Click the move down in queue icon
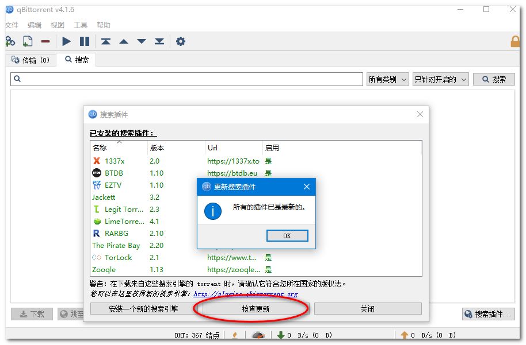The width and height of the screenshot is (526, 345). click(x=142, y=41)
